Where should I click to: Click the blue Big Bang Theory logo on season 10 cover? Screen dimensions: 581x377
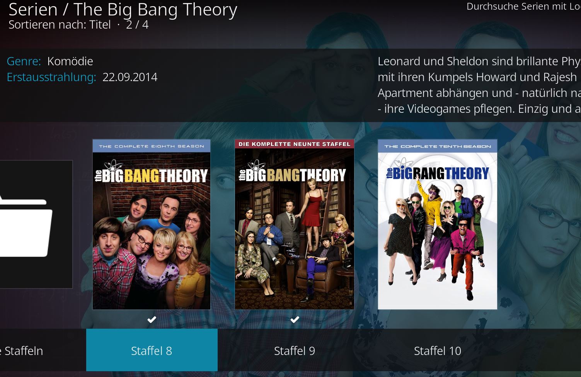[x=438, y=171]
